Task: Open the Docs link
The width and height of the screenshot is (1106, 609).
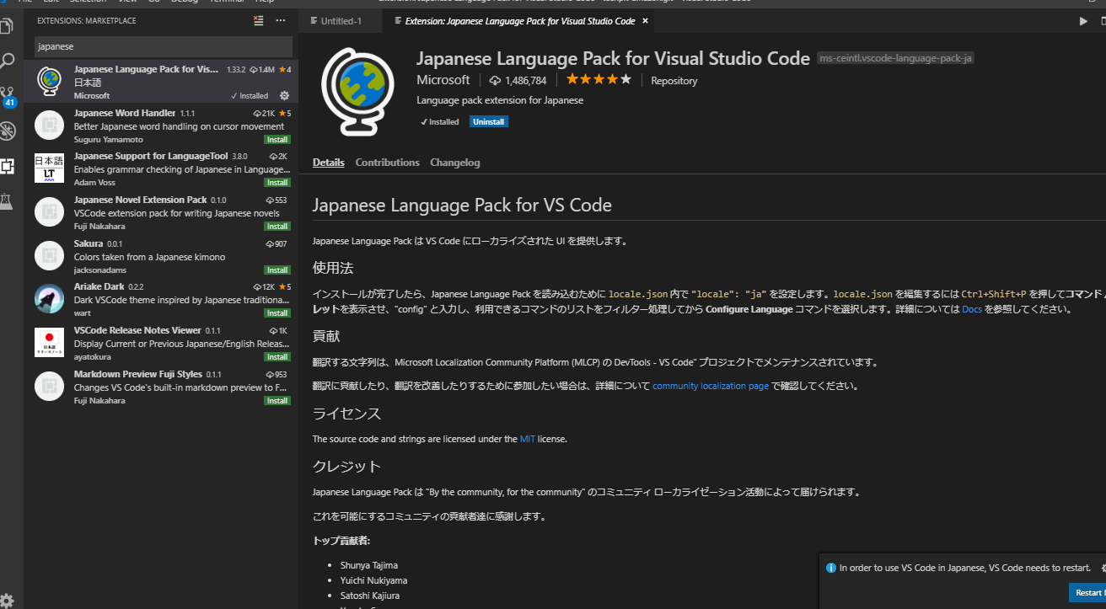Action: tap(972, 309)
